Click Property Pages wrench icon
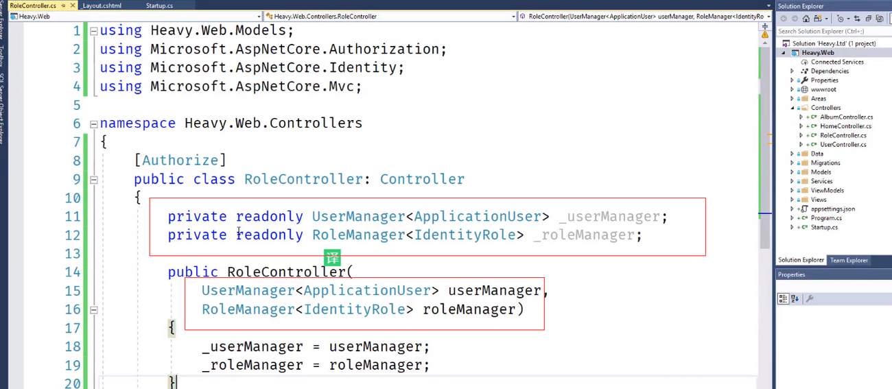 coord(810,298)
